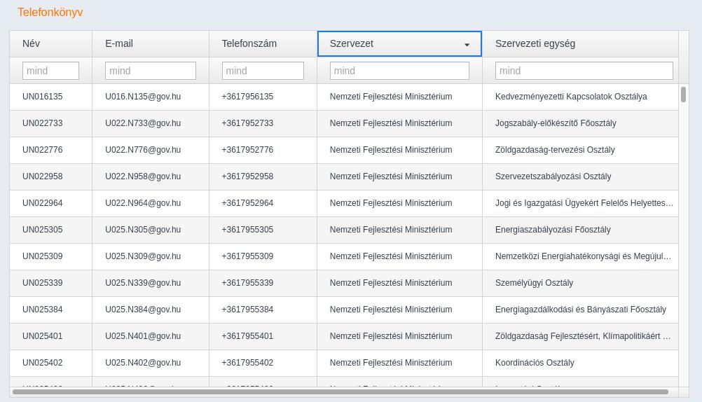
Task: Click email U022.N958@gov.hu
Action: click(x=143, y=176)
